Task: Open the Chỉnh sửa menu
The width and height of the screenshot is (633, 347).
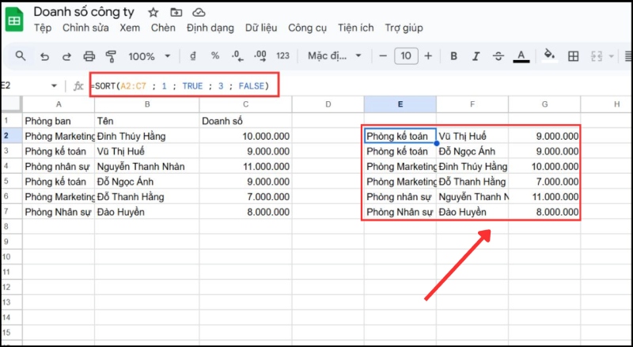Action: click(x=85, y=28)
